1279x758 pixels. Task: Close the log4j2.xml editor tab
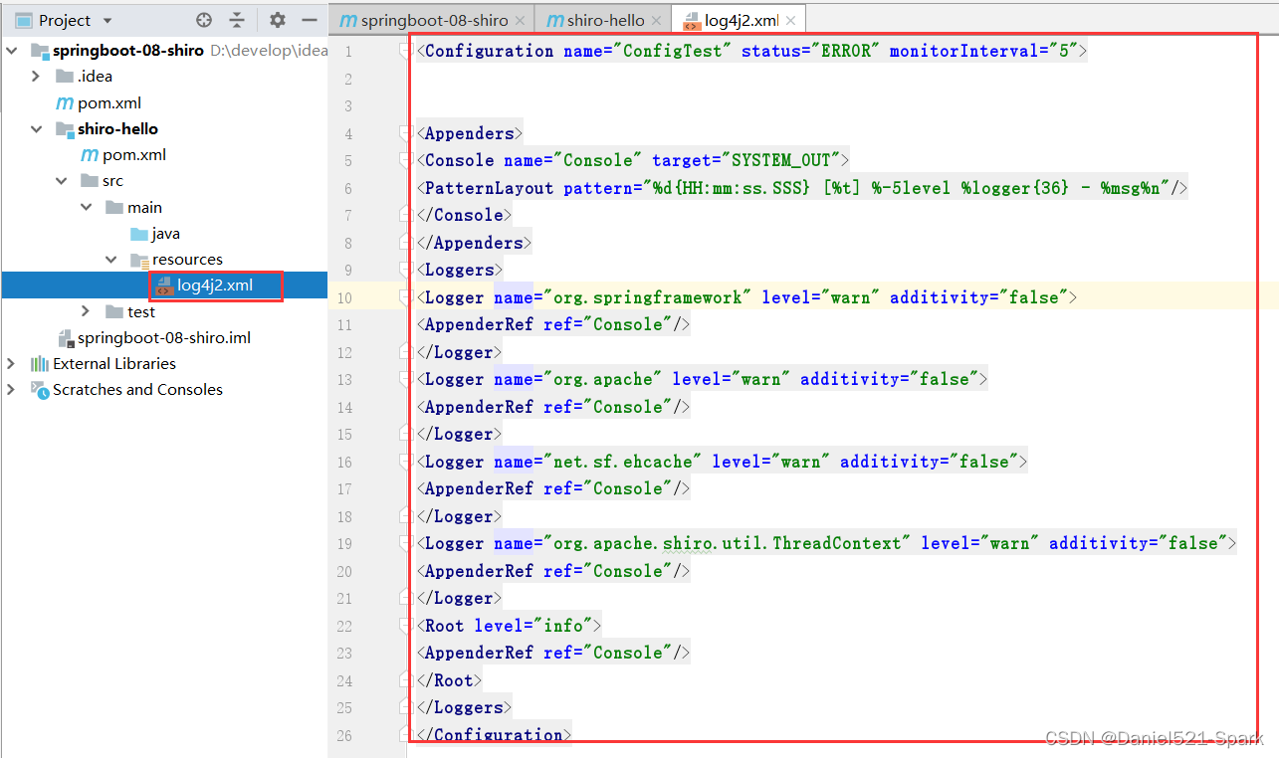click(791, 21)
